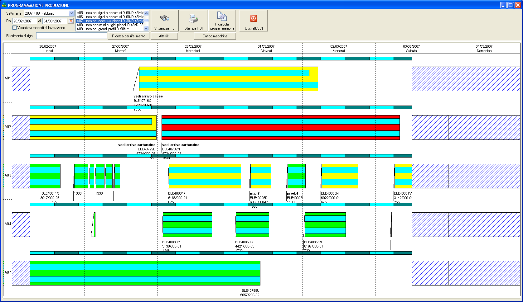Click Carico macchine button

215,36
